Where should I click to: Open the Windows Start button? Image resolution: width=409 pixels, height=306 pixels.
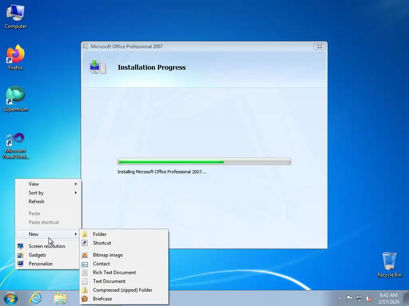click(x=11, y=298)
